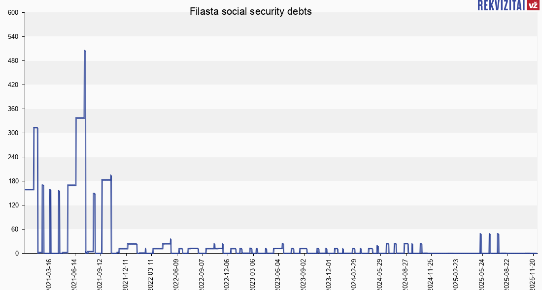Screen dimensions: 542x290
Task: Click the 480 y-axis gridline label
Action: pos(13,61)
